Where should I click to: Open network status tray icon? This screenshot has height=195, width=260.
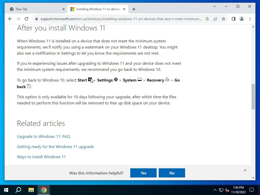point(221,190)
